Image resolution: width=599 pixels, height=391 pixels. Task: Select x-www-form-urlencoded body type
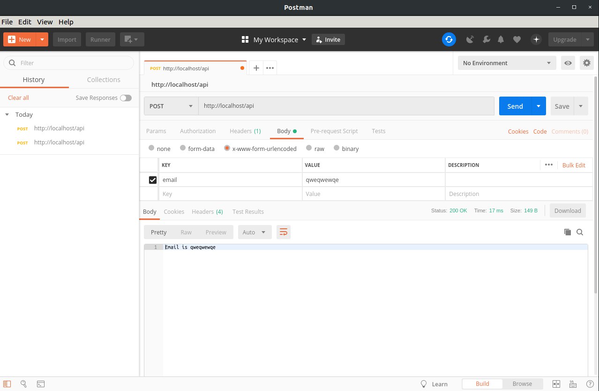click(x=227, y=148)
